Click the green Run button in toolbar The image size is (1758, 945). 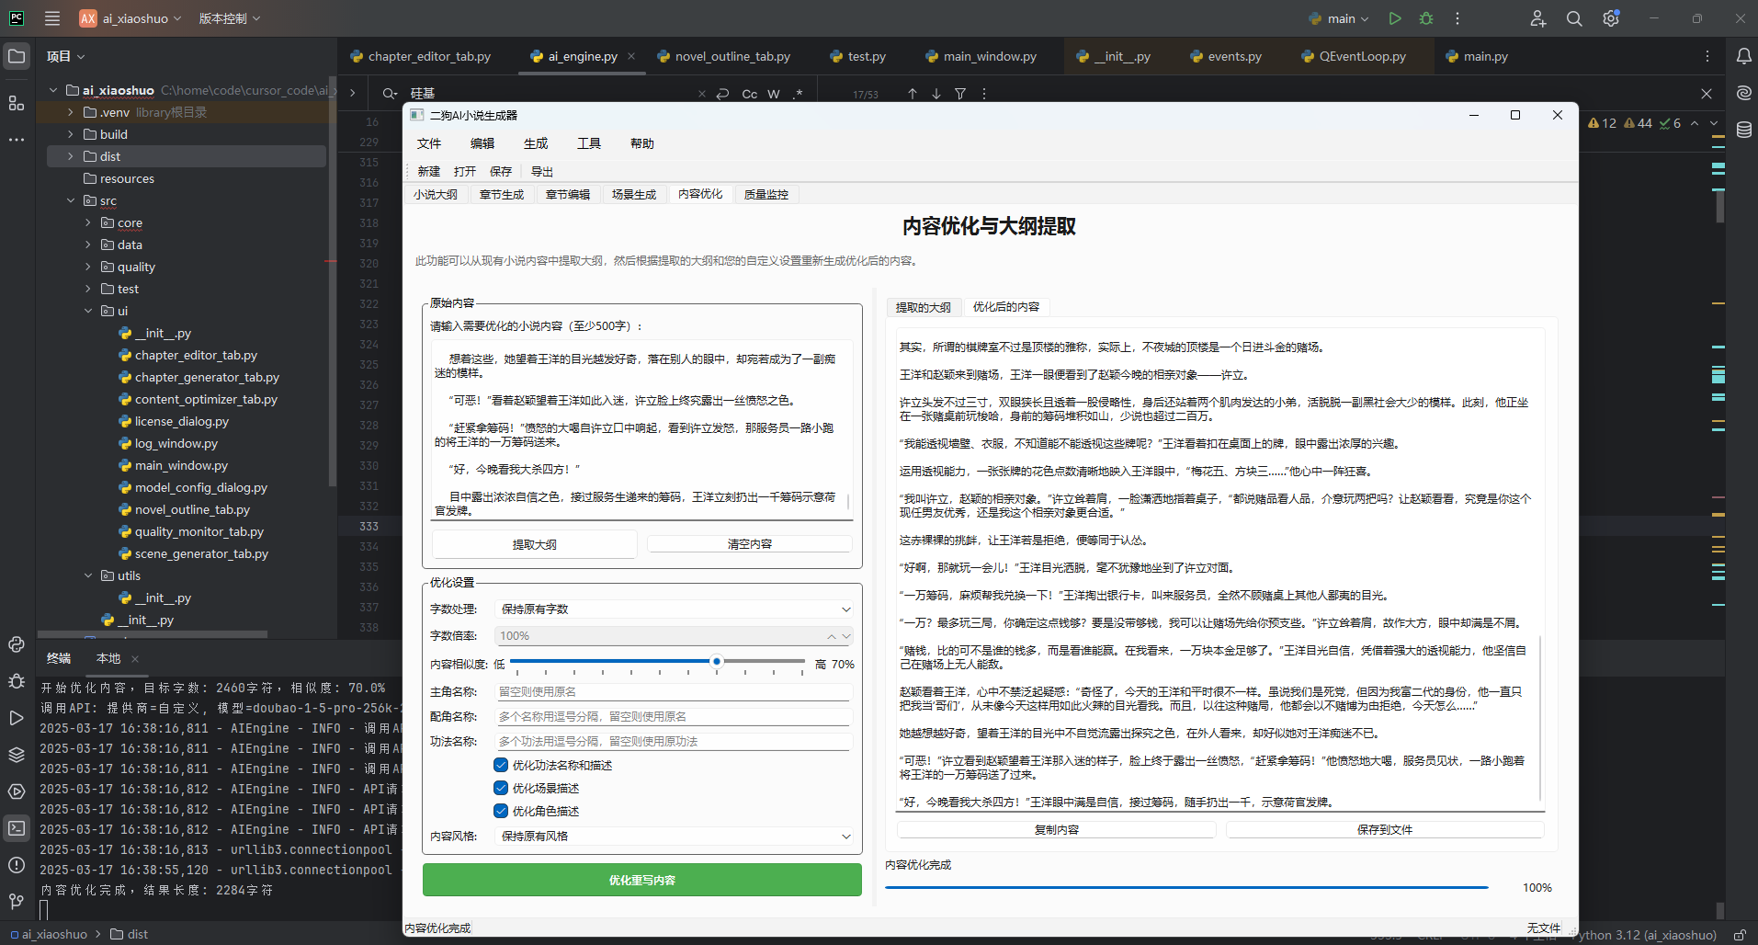tap(1395, 18)
